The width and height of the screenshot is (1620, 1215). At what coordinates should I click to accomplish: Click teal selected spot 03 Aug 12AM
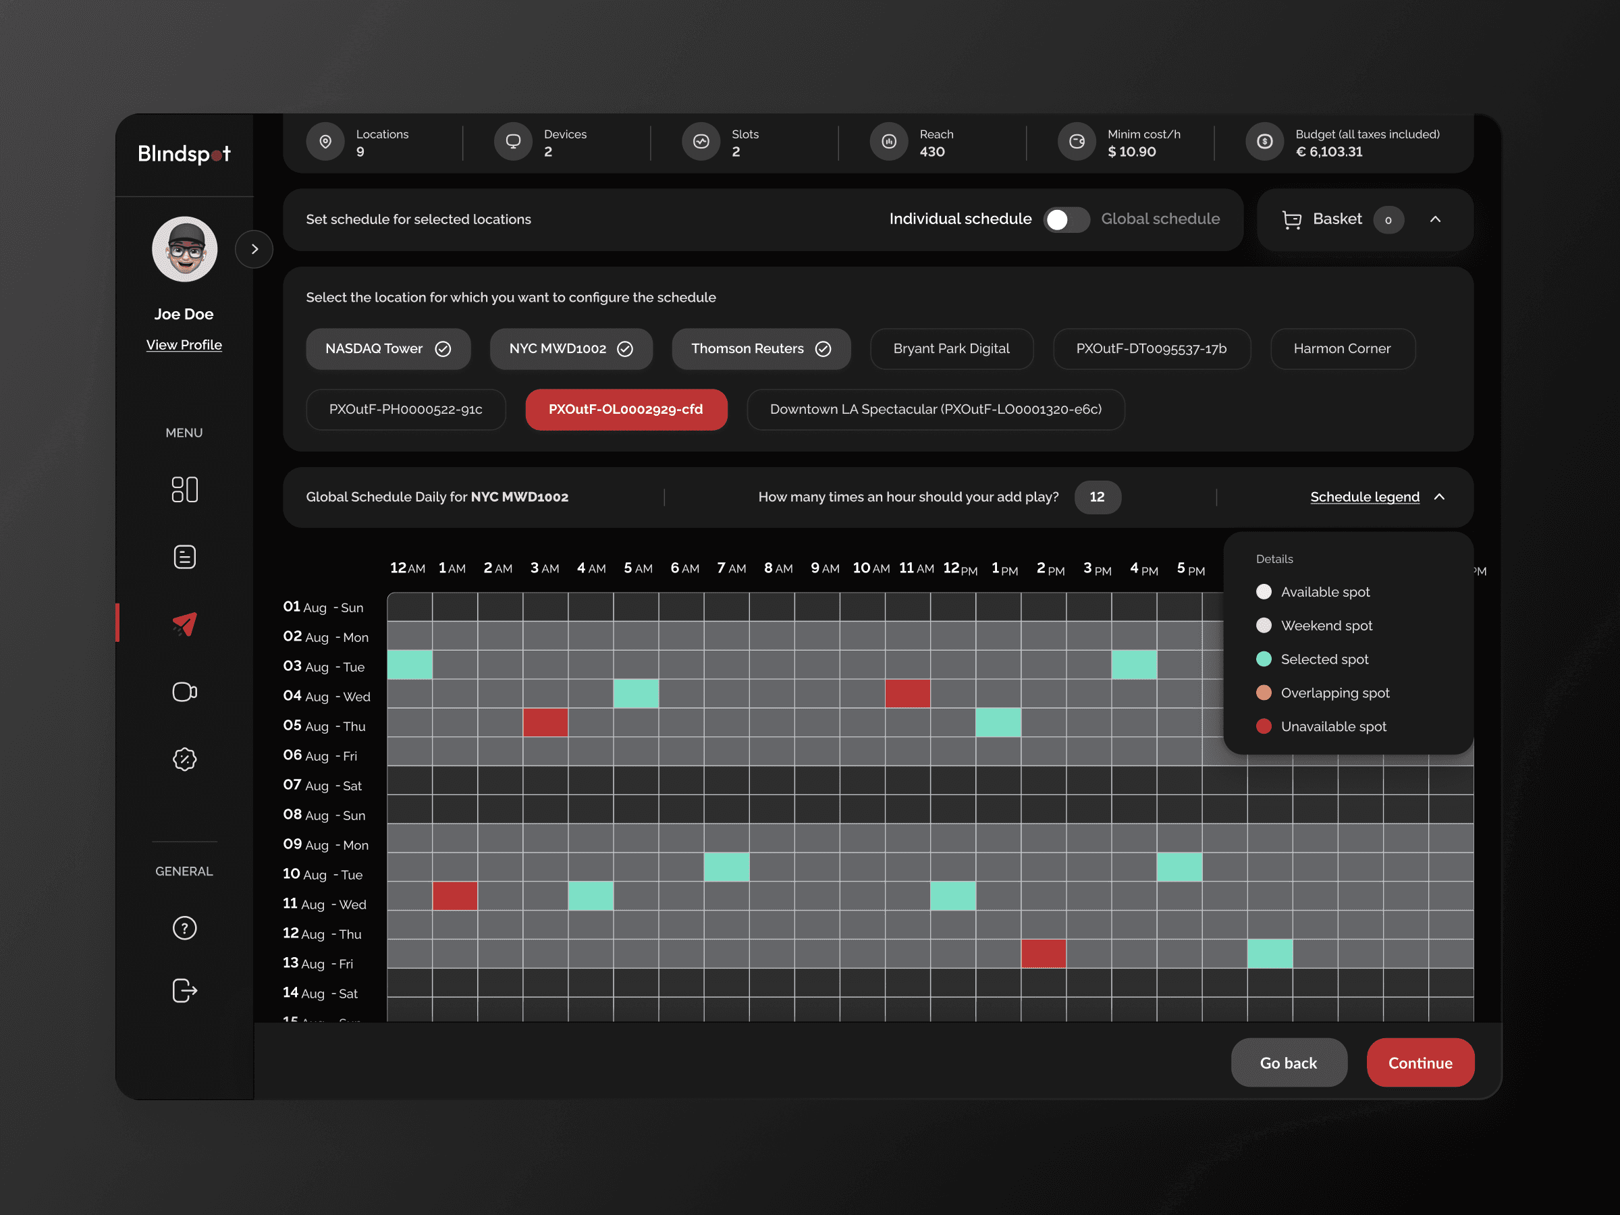click(x=410, y=665)
